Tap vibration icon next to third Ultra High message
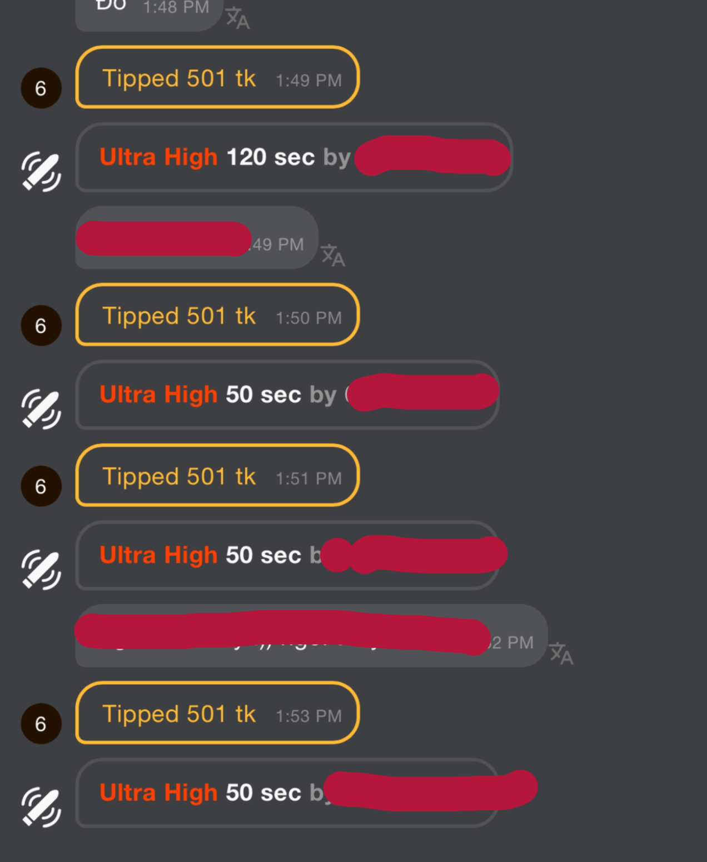The width and height of the screenshot is (707, 862). tap(41, 569)
